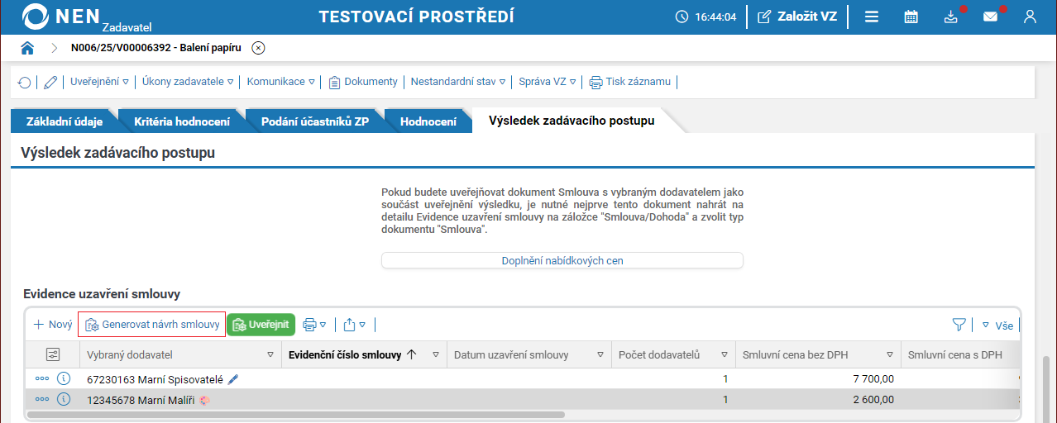
Task: Open the Správa VZ dropdown
Action: click(547, 82)
